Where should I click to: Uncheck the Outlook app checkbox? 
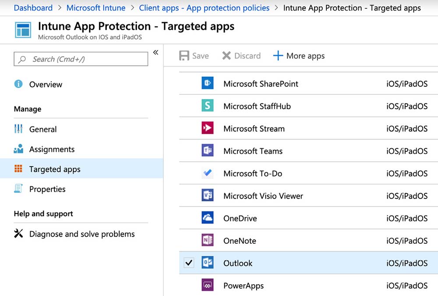click(x=189, y=263)
